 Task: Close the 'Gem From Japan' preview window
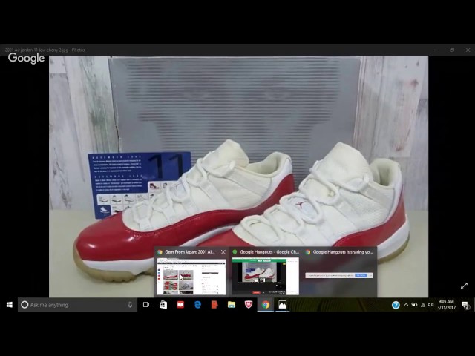(x=223, y=252)
